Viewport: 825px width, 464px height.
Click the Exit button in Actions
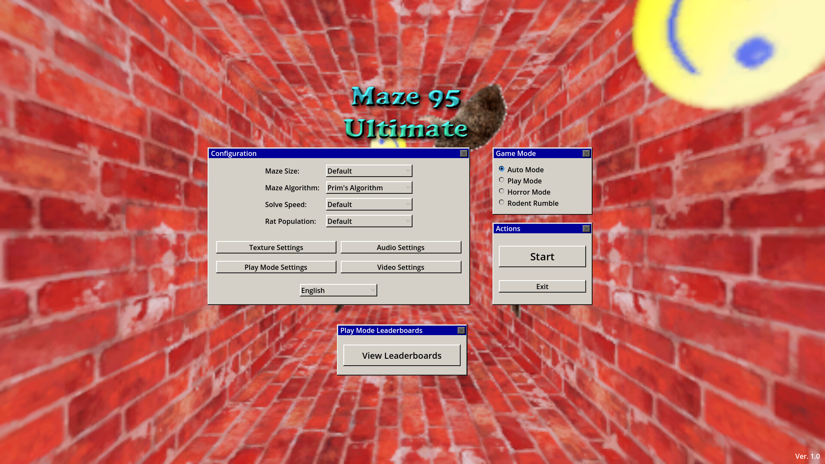coord(542,287)
